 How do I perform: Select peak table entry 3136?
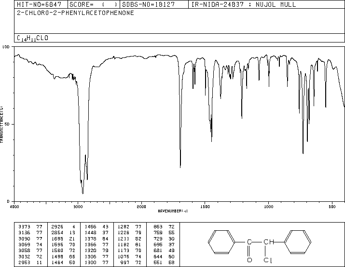tap(30, 233)
